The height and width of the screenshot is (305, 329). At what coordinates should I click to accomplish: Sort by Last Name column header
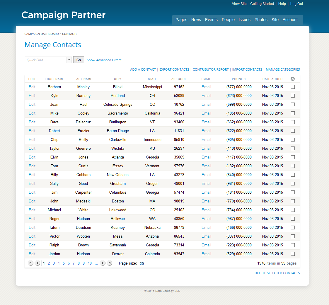click(x=83, y=79)
